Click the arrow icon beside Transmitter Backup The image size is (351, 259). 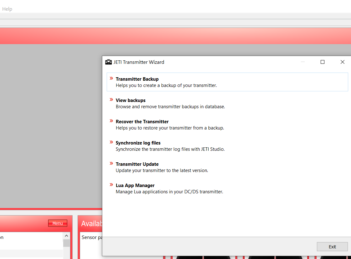click(111, 78)
